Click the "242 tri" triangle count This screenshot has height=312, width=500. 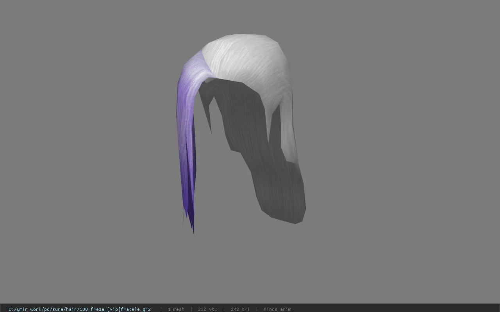[240, 309]
